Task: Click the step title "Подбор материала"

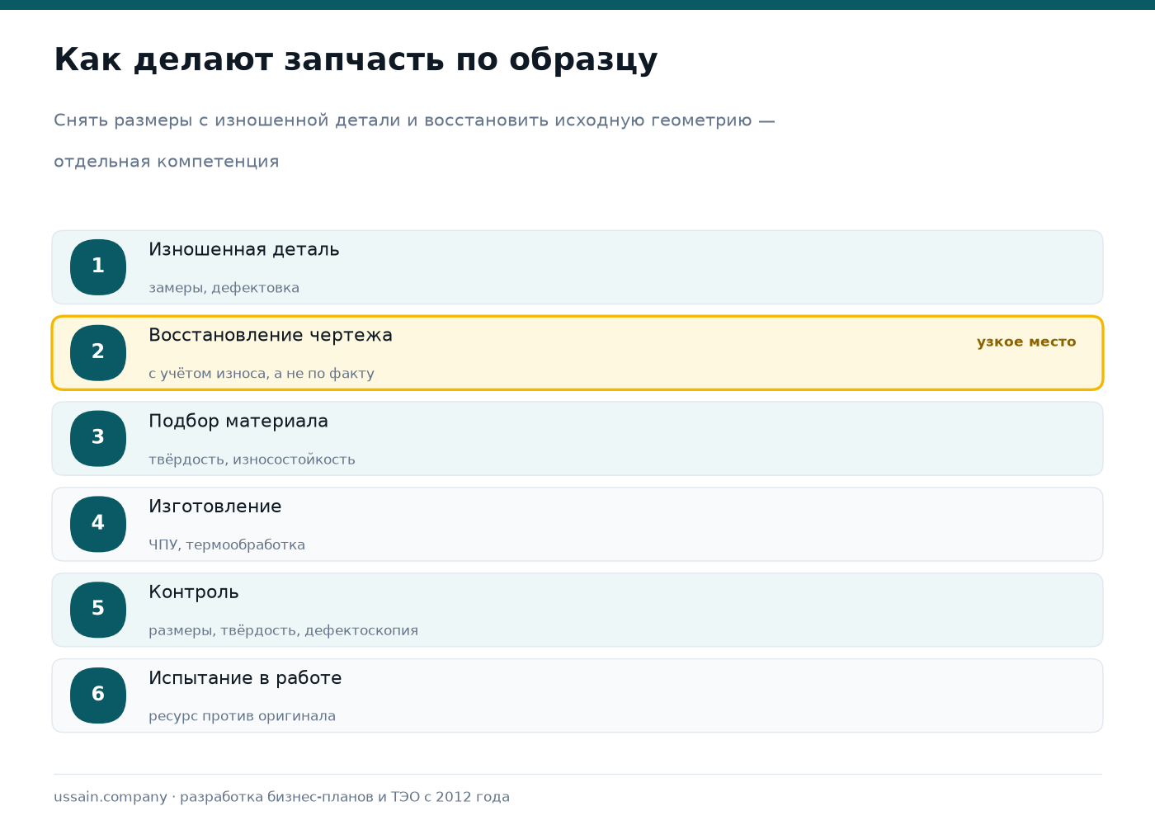Action: [238, 421]
